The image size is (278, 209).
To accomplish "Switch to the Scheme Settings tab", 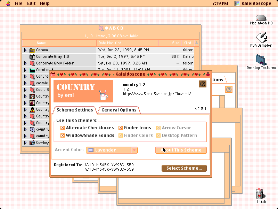I will tap(75, 110).
